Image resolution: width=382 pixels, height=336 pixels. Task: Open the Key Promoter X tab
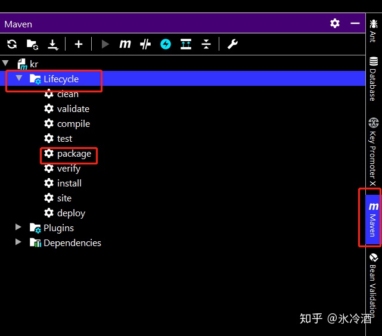tap(373, 152)
